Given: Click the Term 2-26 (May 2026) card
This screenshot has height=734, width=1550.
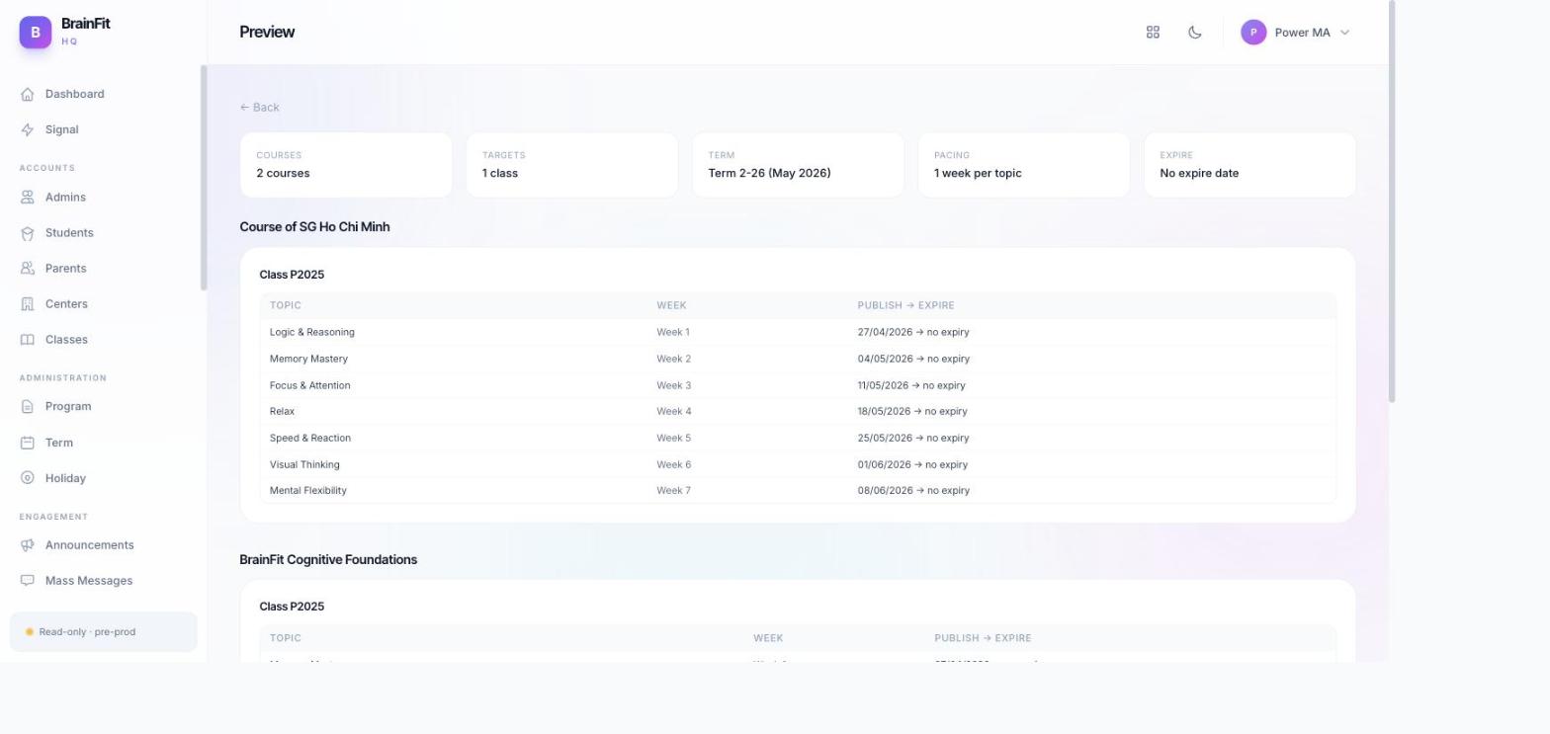Looking at the screenshot, I should (798, 165).
